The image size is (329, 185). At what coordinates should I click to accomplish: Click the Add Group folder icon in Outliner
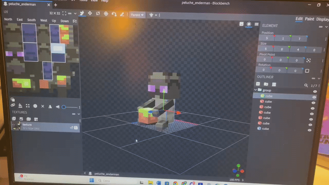tap(266, 84)
